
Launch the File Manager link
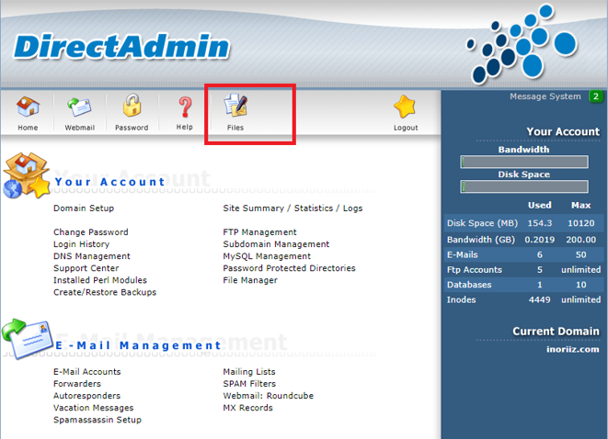tap(250, 280)
